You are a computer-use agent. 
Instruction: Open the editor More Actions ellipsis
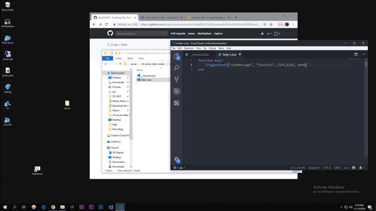click(364, 55)
